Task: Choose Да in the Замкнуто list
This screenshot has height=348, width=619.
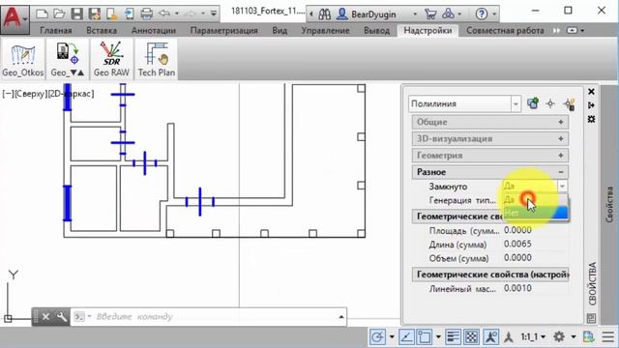Action: [x=535, y=200]
